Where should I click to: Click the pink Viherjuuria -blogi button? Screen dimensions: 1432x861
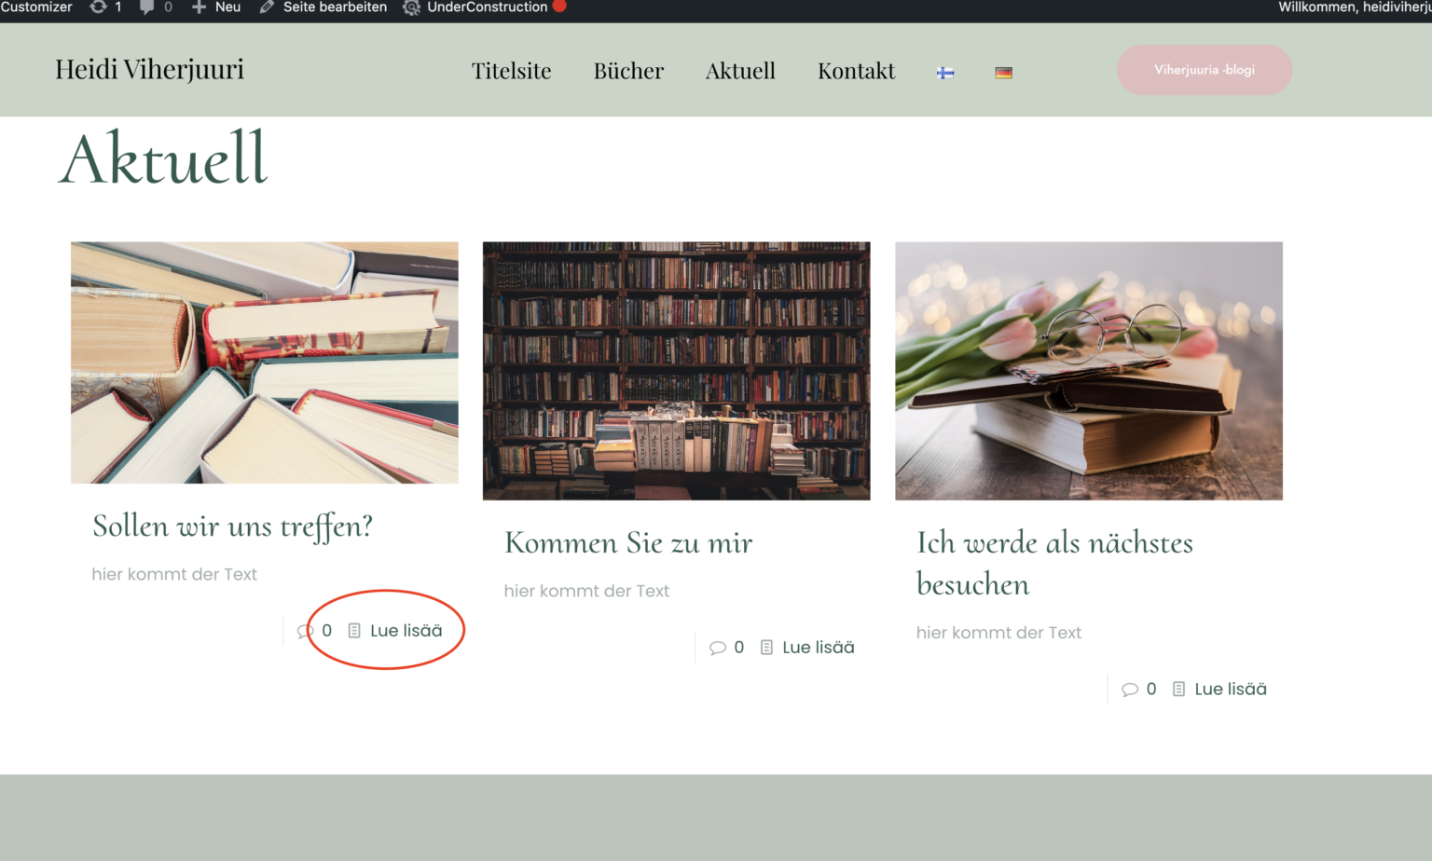[1204, 70]
